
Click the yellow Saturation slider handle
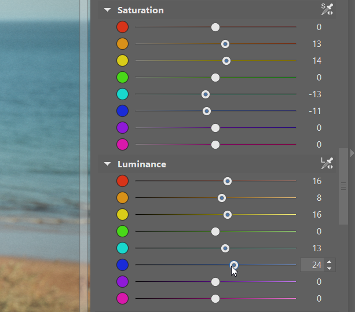(226, 61)
